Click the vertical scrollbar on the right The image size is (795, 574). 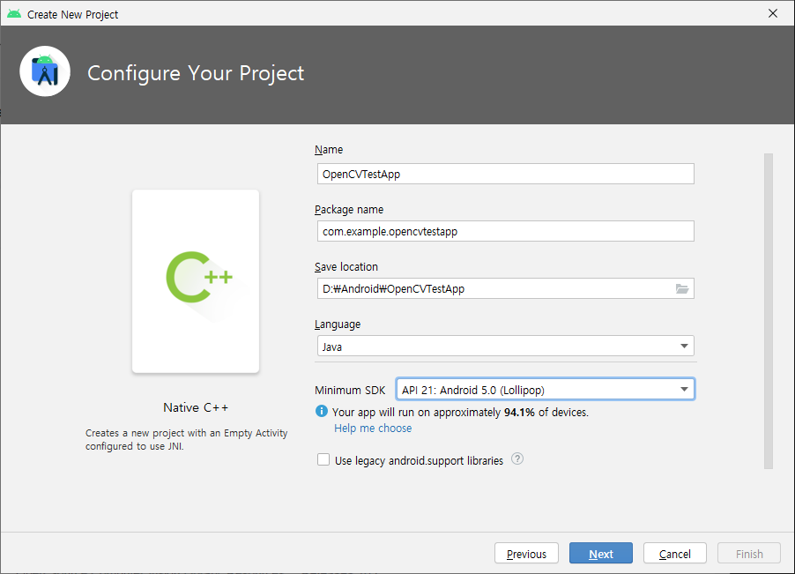point(769,311)
